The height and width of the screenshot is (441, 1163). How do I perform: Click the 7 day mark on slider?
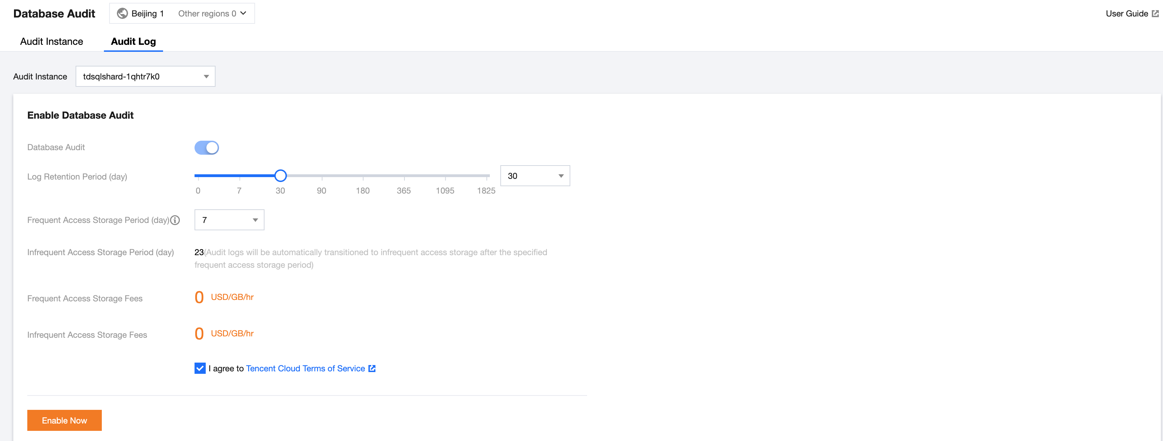(x=239, y=175)
